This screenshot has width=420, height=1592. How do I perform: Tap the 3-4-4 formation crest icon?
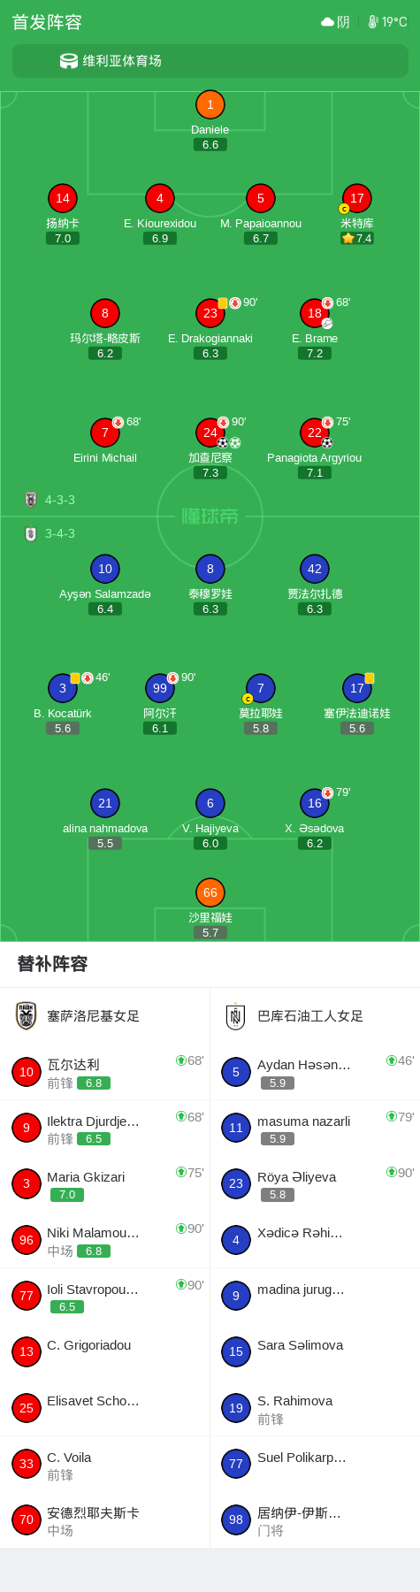(x=31, y=533)
